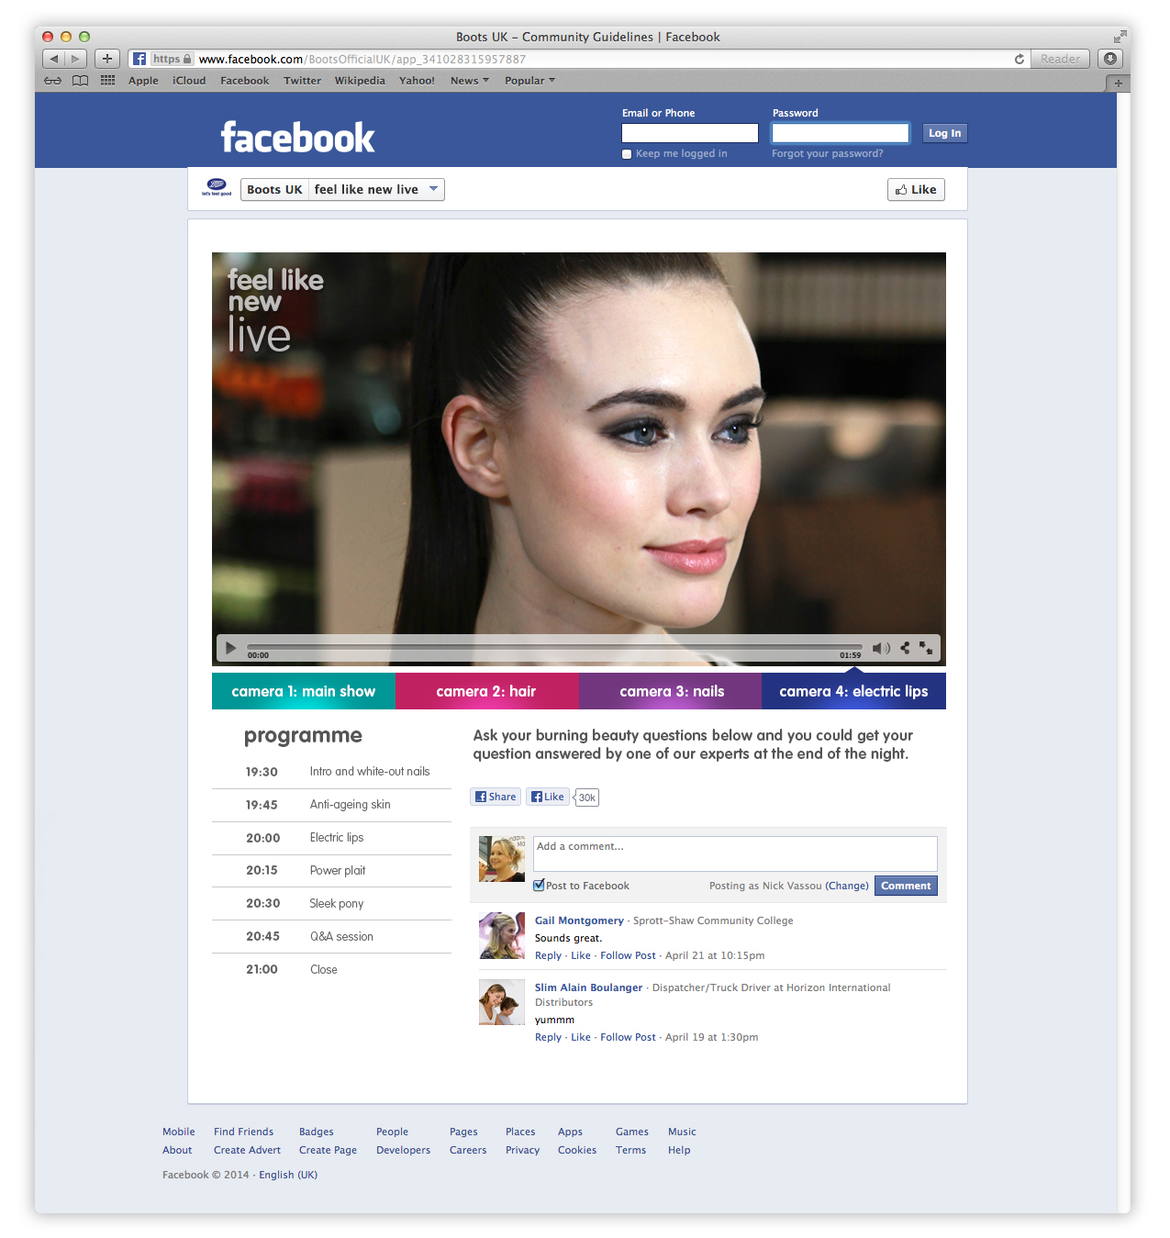1170x1238 pixels.
Task: Click the Safari address bar URL
Action: [362, 59]
